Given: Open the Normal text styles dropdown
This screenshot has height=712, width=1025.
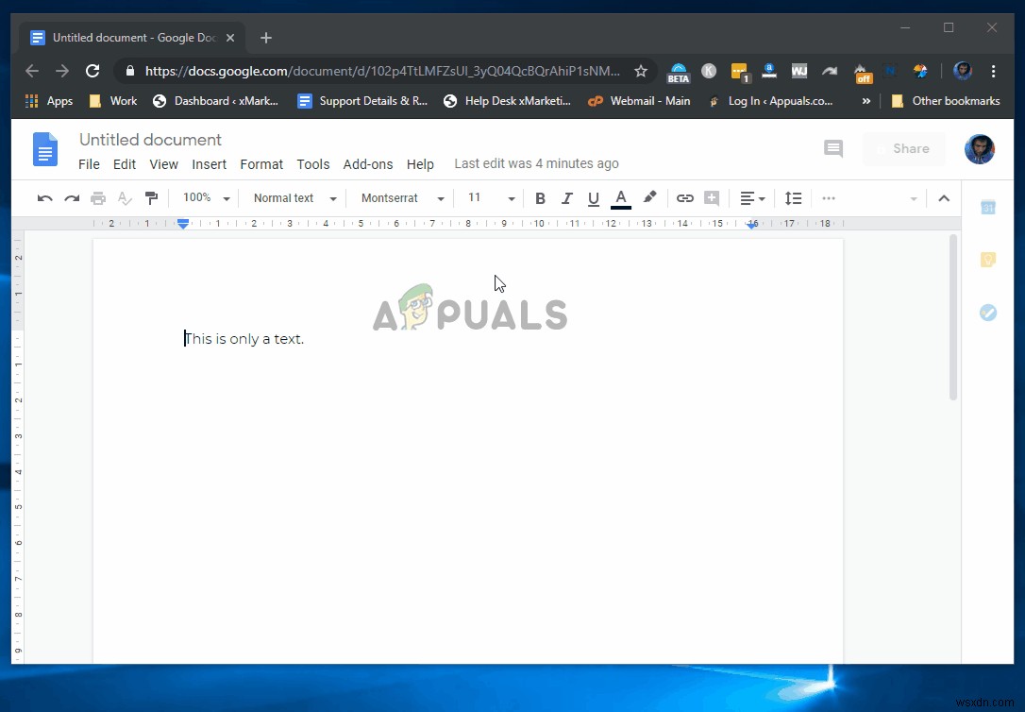Looking at the screenshot, I should coord(294,198).
